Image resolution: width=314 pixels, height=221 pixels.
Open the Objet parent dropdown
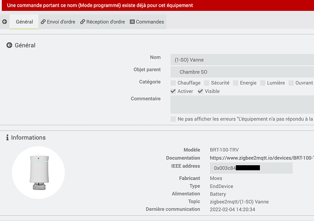click(x=242, y=72)
